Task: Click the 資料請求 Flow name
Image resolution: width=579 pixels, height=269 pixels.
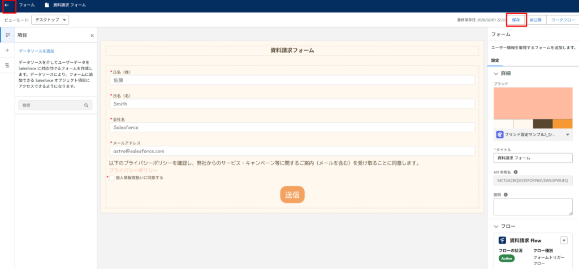Action: click(525, 241)
